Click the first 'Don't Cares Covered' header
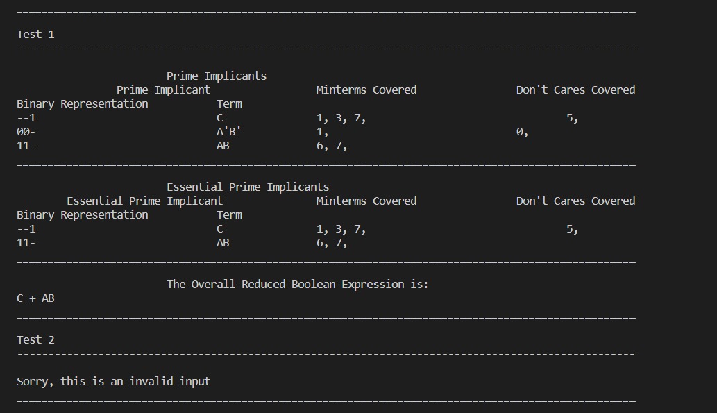 click(575, 90)
